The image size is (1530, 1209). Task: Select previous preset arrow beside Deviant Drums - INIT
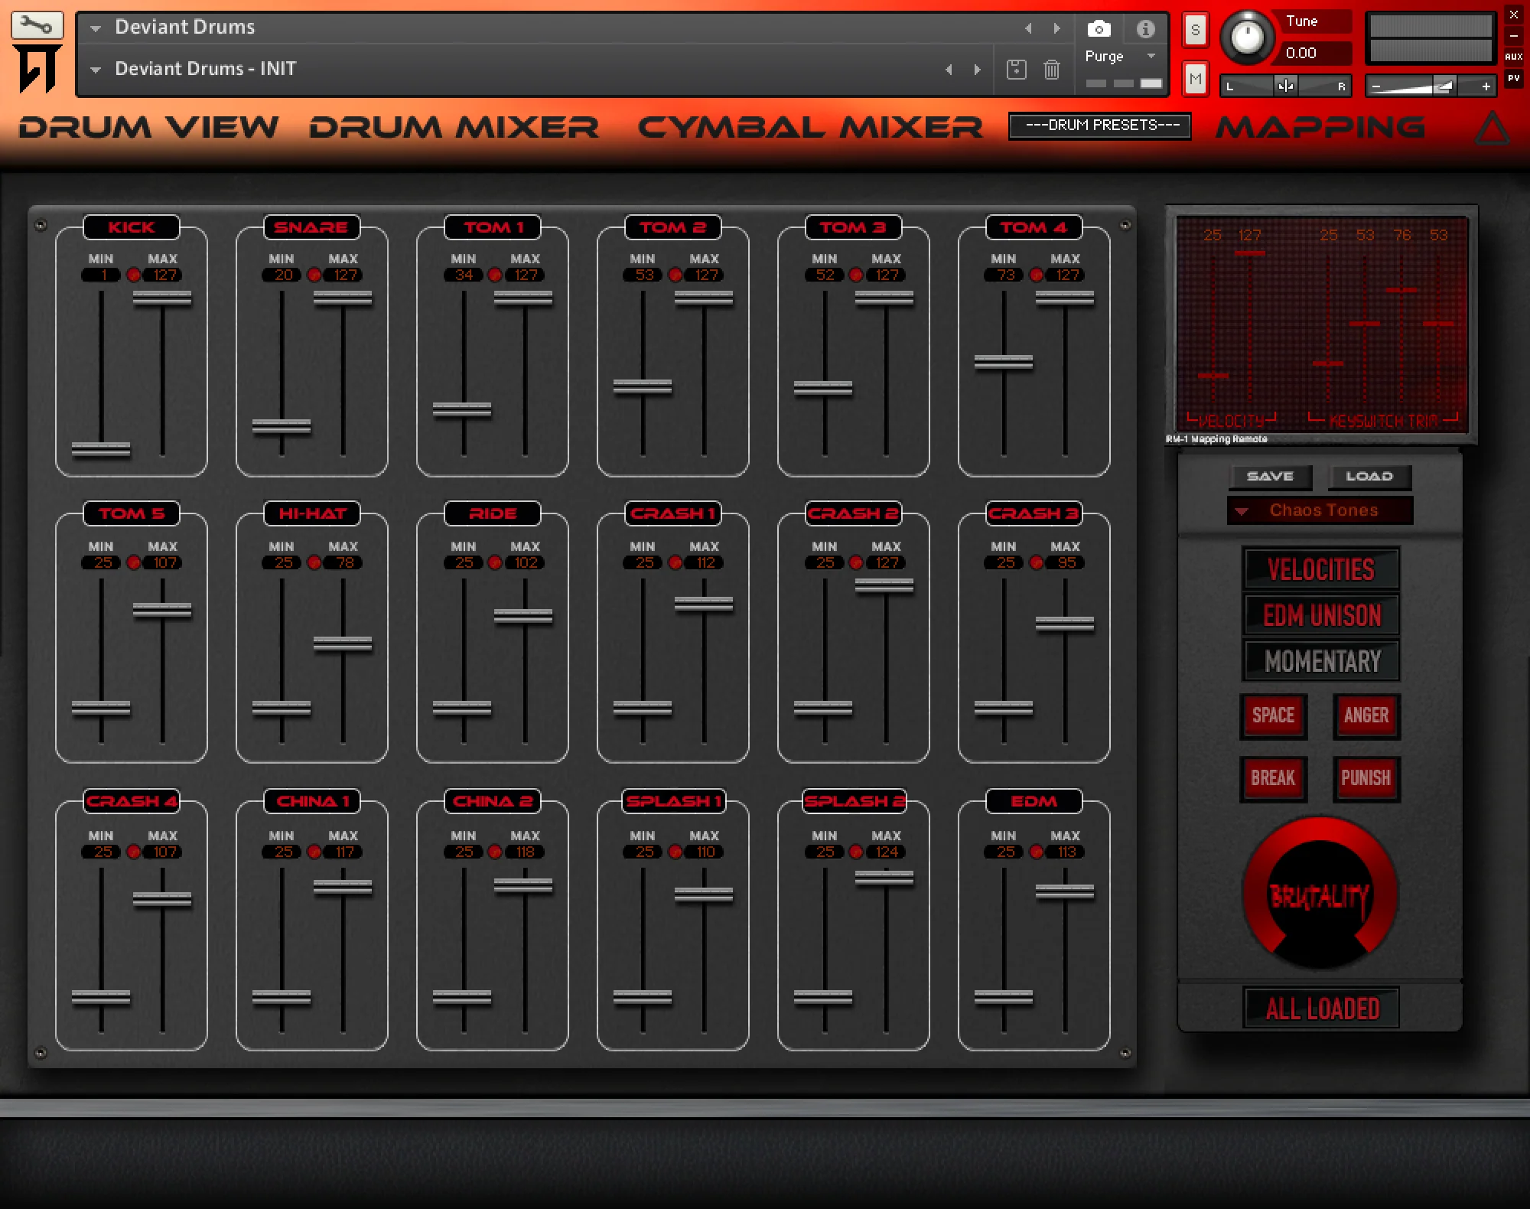(x=949, y=70)
